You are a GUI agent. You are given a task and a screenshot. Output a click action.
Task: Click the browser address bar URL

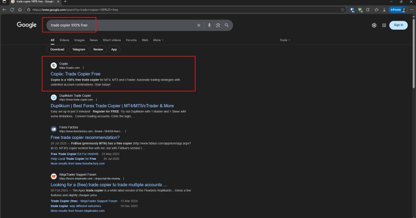pos(75,10)
